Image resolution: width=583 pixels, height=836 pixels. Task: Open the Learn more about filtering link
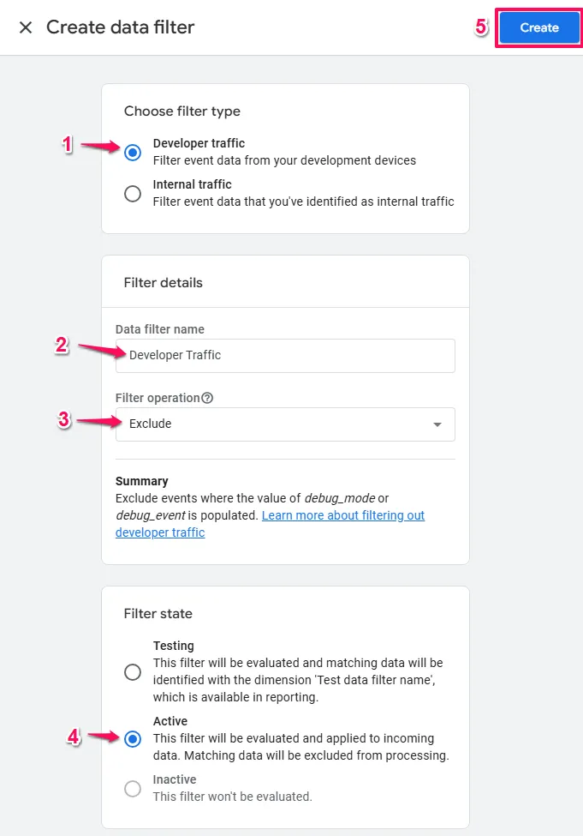tap(342, 515)
